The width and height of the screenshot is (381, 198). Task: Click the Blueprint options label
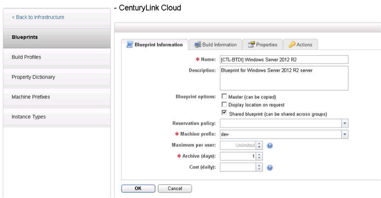pyautogui.click(x=196, y=97)
